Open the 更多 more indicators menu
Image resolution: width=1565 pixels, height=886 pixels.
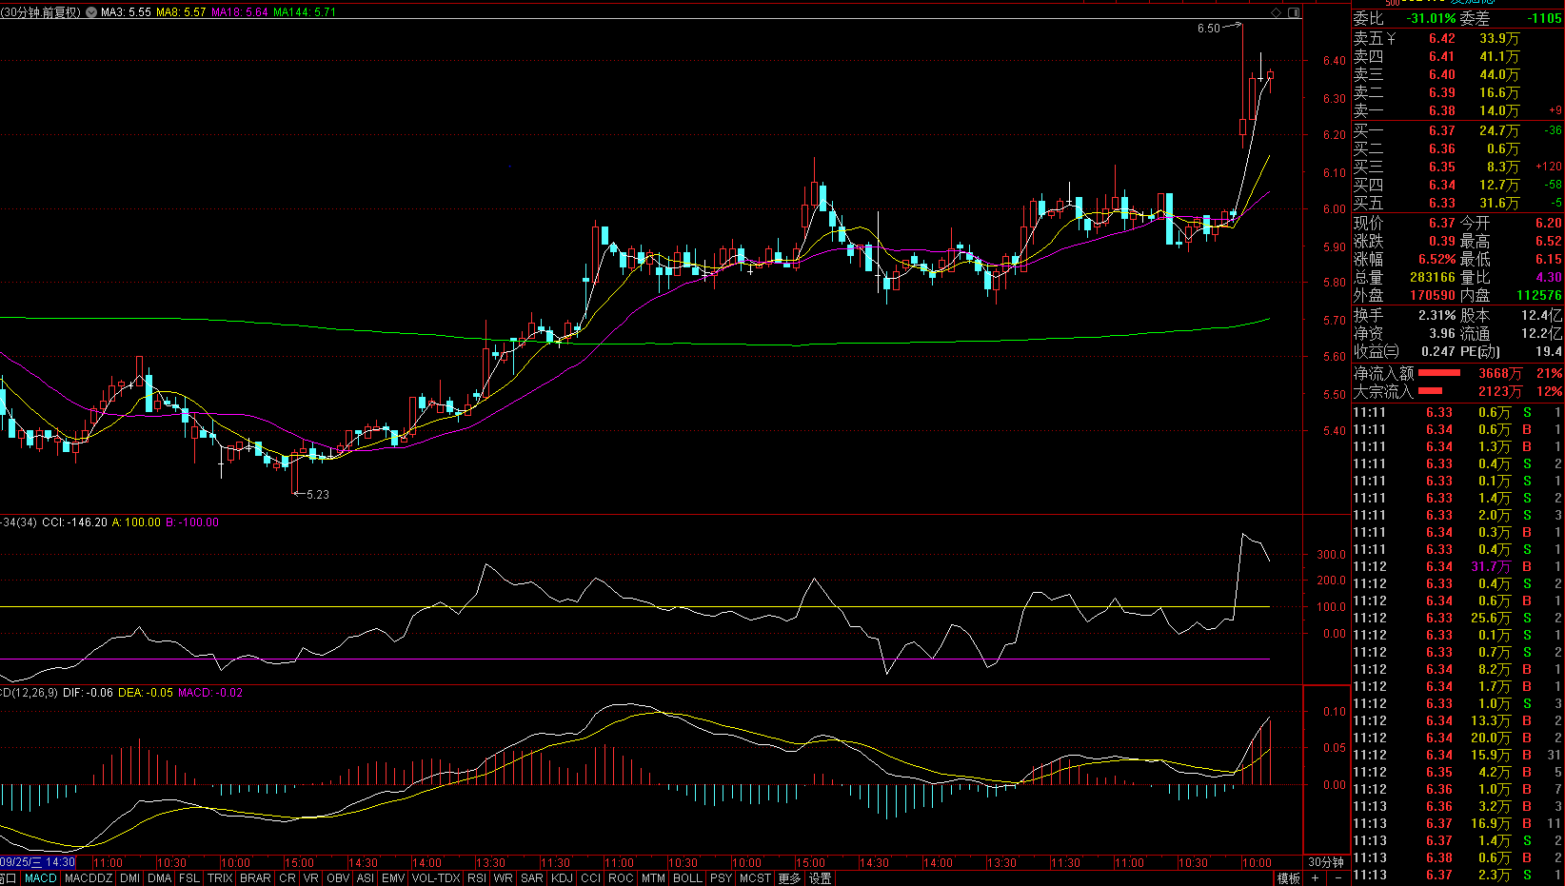point(789,878)
